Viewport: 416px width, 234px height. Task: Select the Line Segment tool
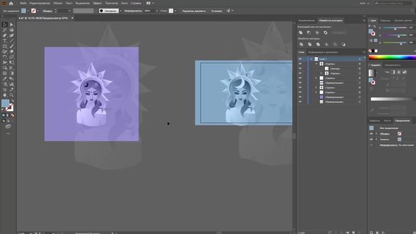(12, 41)
